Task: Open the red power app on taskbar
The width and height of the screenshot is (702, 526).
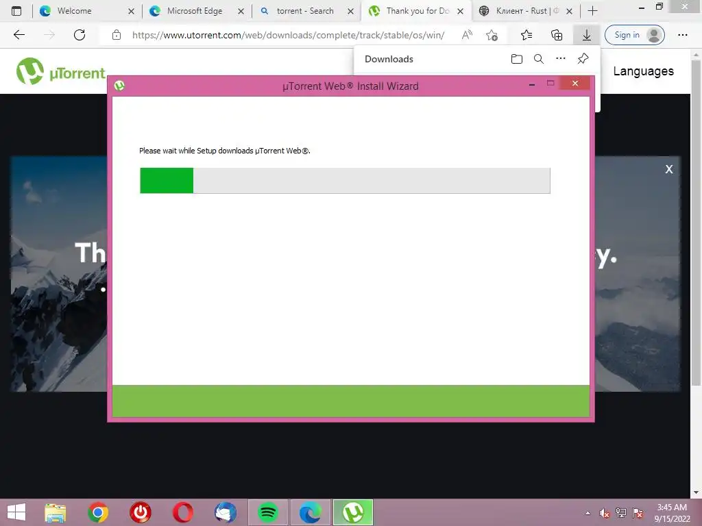Action: click(x=141, y=512)
